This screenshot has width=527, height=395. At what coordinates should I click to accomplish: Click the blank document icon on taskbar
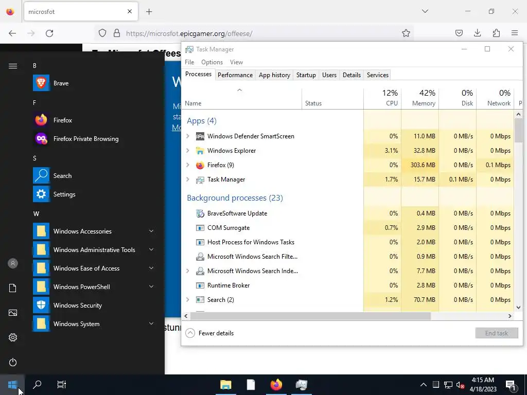251,385
